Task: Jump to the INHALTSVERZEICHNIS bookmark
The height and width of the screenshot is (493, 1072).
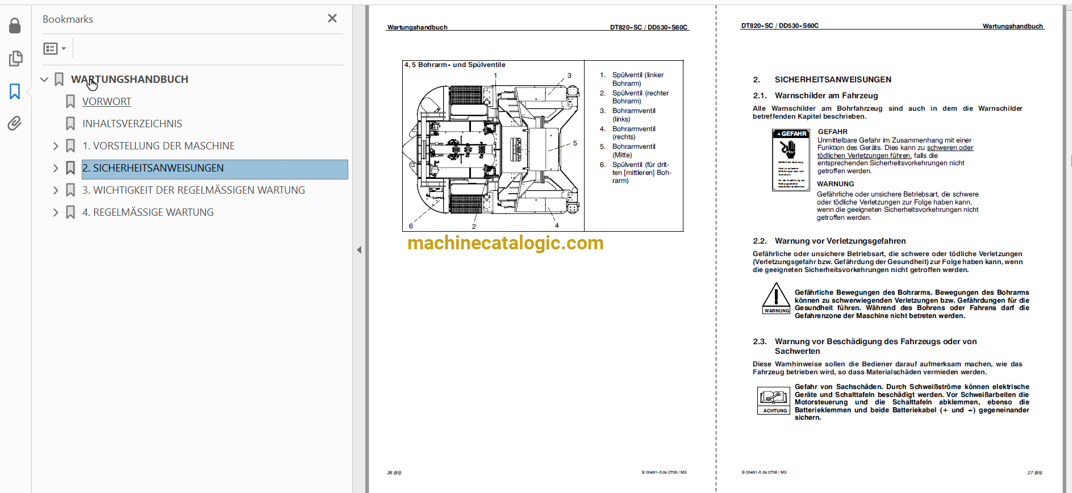Action: pos(132,124)
